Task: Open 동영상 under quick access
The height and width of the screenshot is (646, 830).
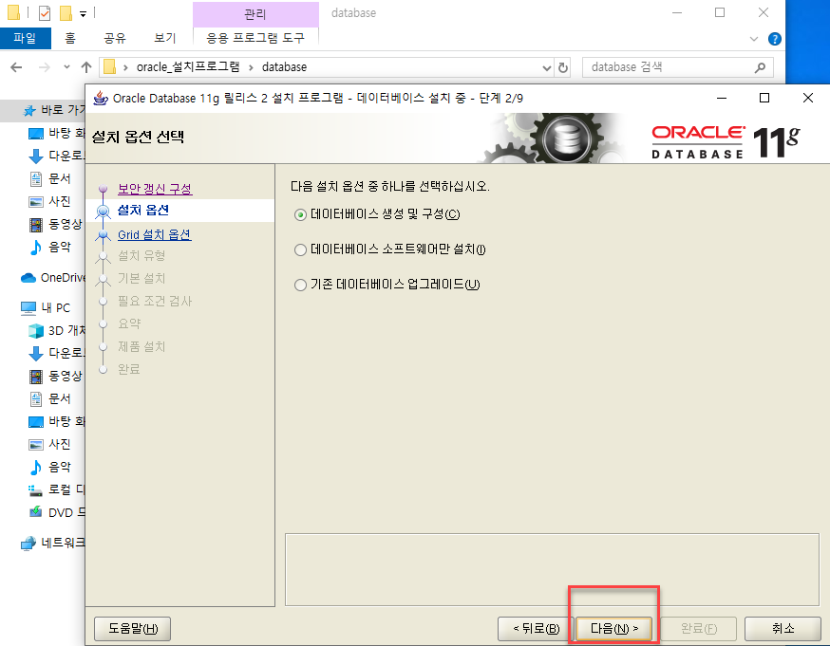Action: coord(56,224)
